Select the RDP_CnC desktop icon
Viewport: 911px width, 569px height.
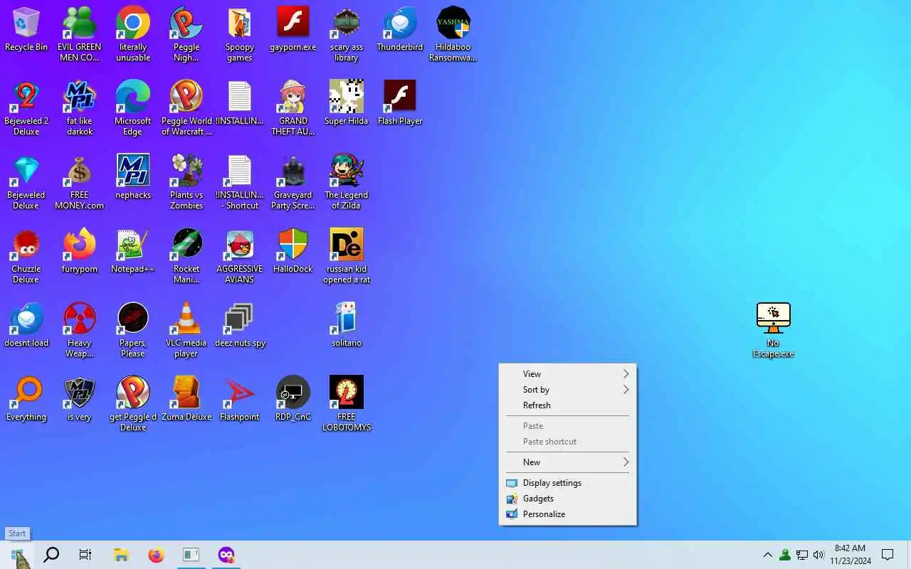point(293,399)
